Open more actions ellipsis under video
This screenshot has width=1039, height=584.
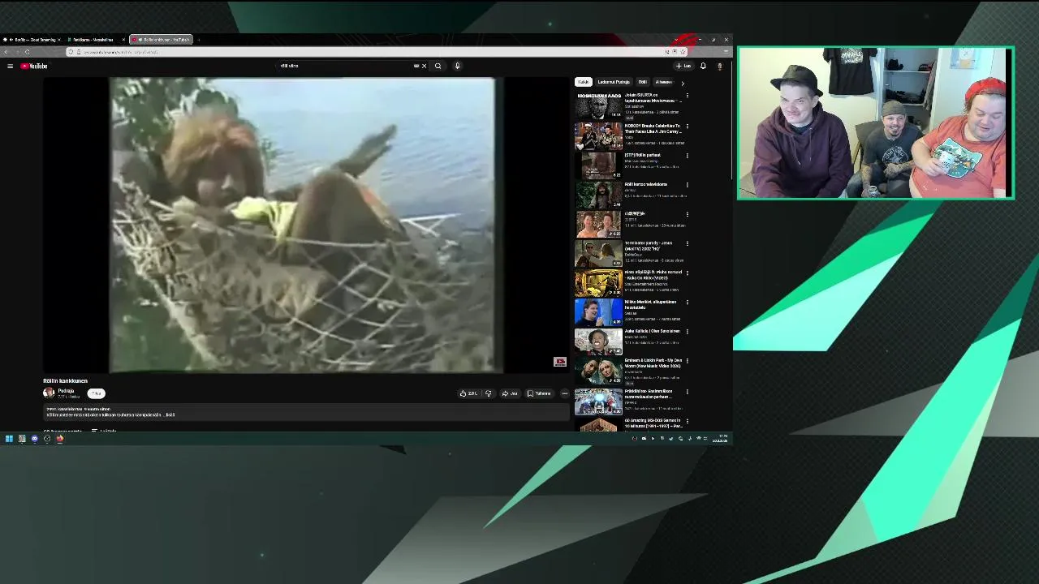click(x=564, y=393)
